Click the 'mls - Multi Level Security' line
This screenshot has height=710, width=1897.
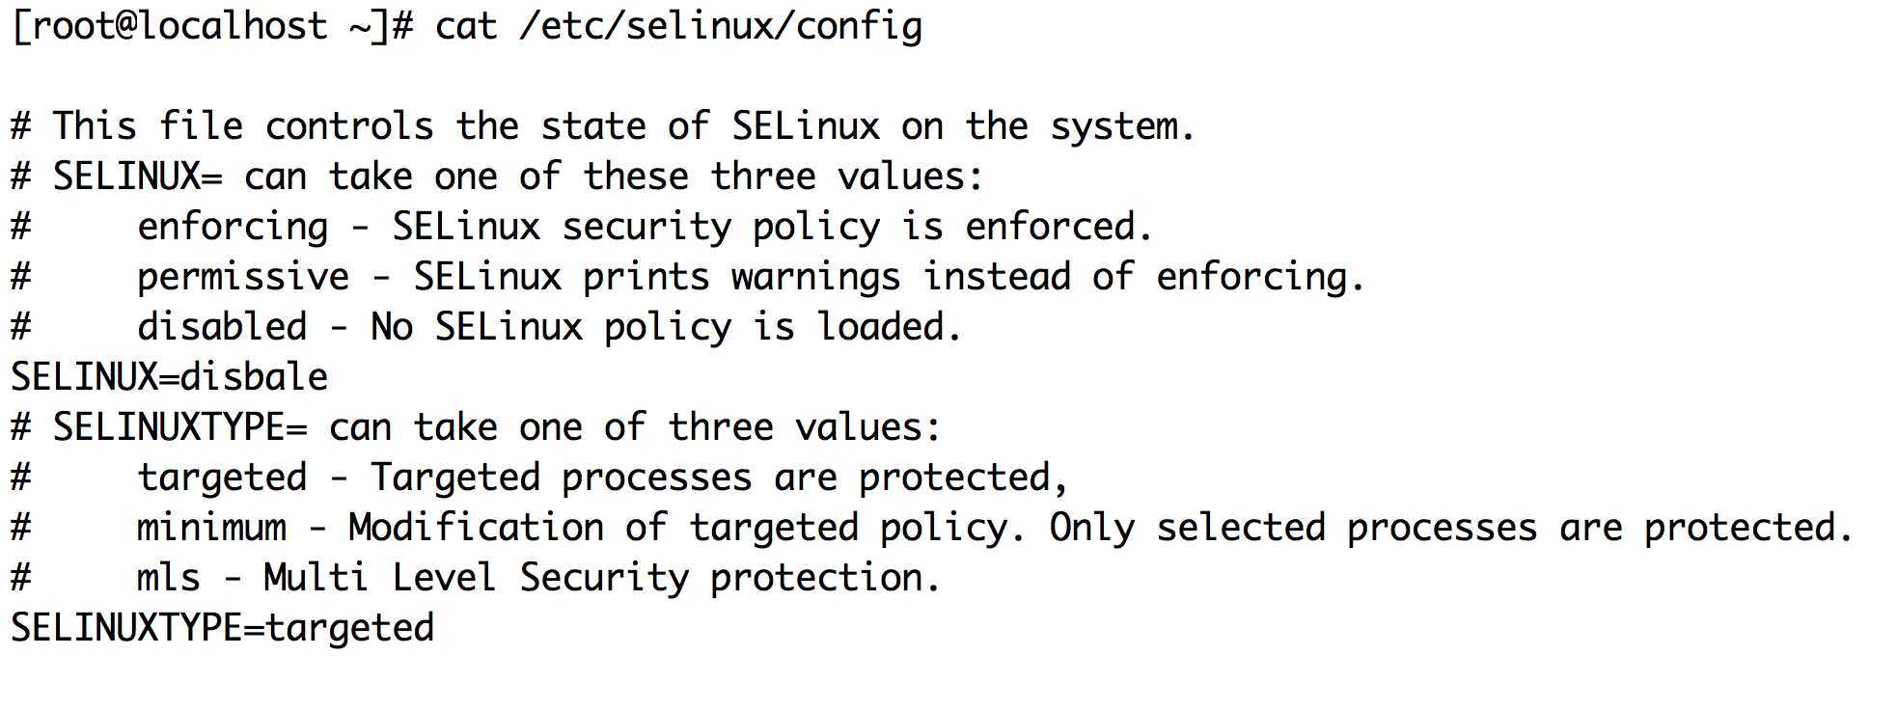click(x=476, y=577)
